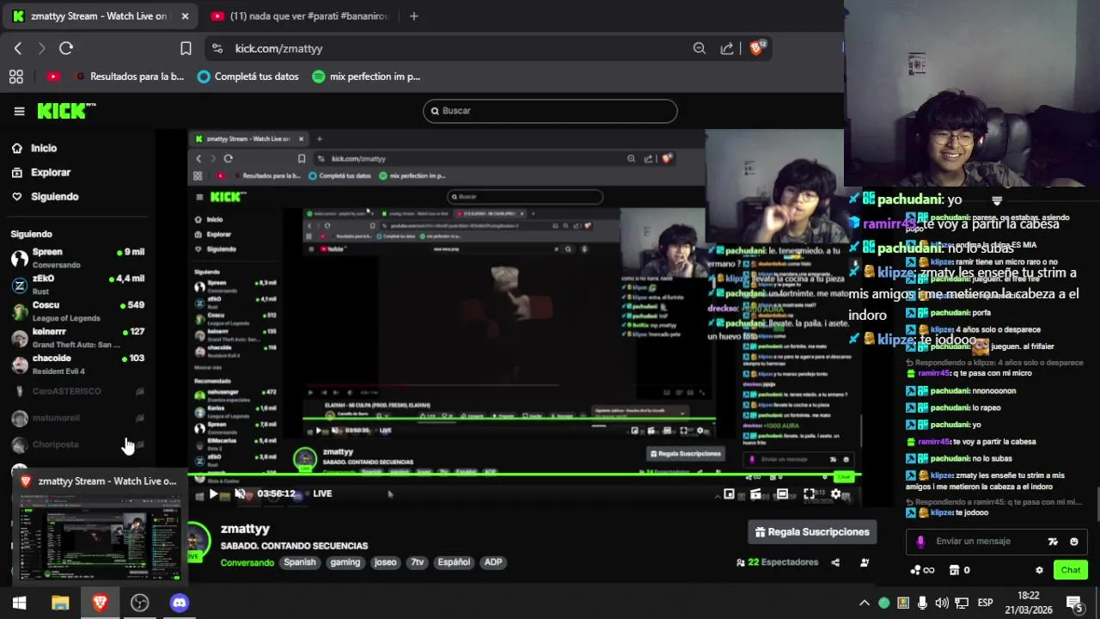Screen dimensions: 1100x619
Task: Open Completá tus datos bookmark
Action: click(x=248, y=77)
